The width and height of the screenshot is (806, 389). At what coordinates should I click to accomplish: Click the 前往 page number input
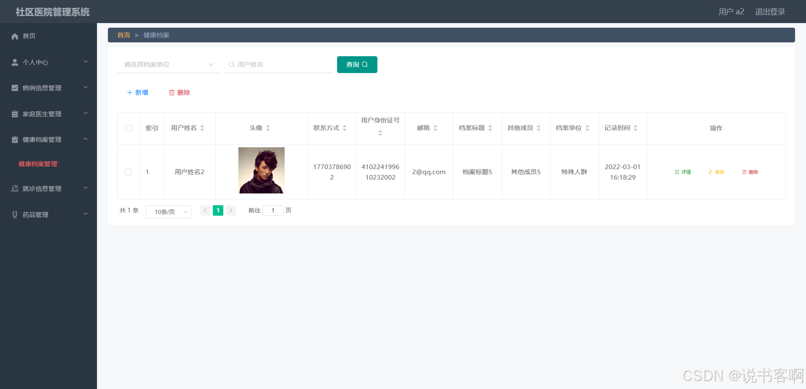[273, 210]
